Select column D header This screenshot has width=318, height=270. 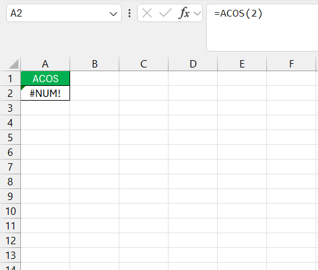click(193, 64)
